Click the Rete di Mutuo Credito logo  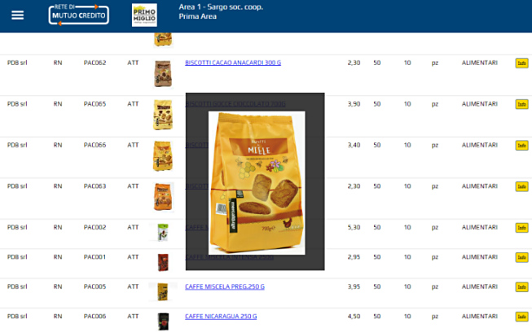coord(79,15)
